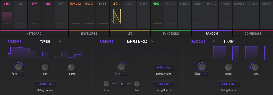
Task: Select the FUNC 3 modulation slot
Action: [184, 15]
